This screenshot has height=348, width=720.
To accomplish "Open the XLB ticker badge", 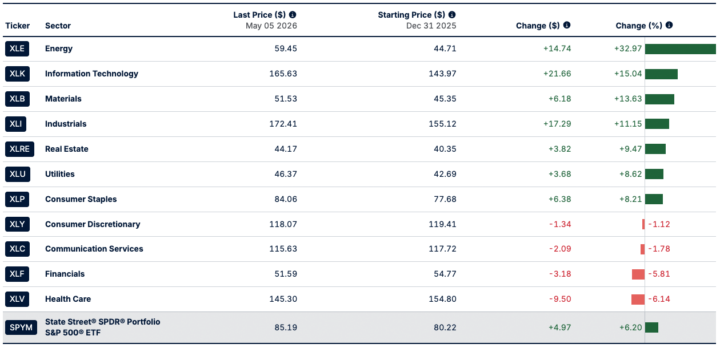I will coord(17,99).
